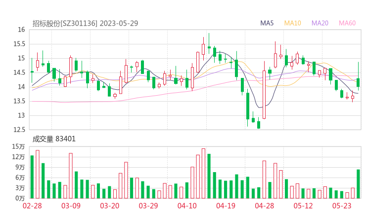Click the MA5 legend label
Viewport: 366px width, 217px height.
tap(267, 23)
